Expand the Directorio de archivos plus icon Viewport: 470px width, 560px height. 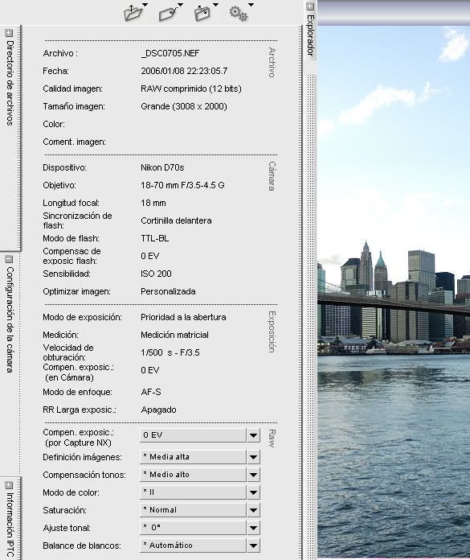pos(9,33)
